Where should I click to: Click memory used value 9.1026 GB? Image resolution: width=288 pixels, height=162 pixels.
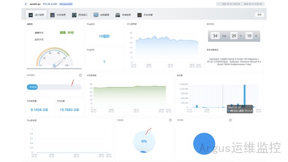[39, 110]
